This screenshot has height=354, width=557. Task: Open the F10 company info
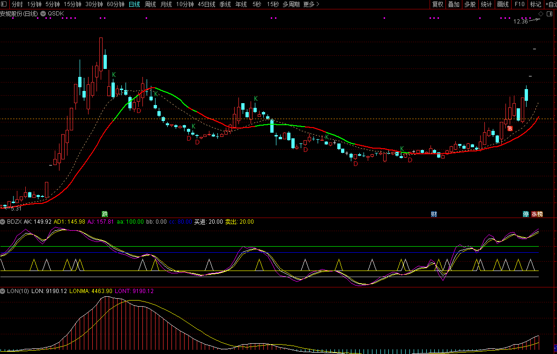tap(520, 4)
